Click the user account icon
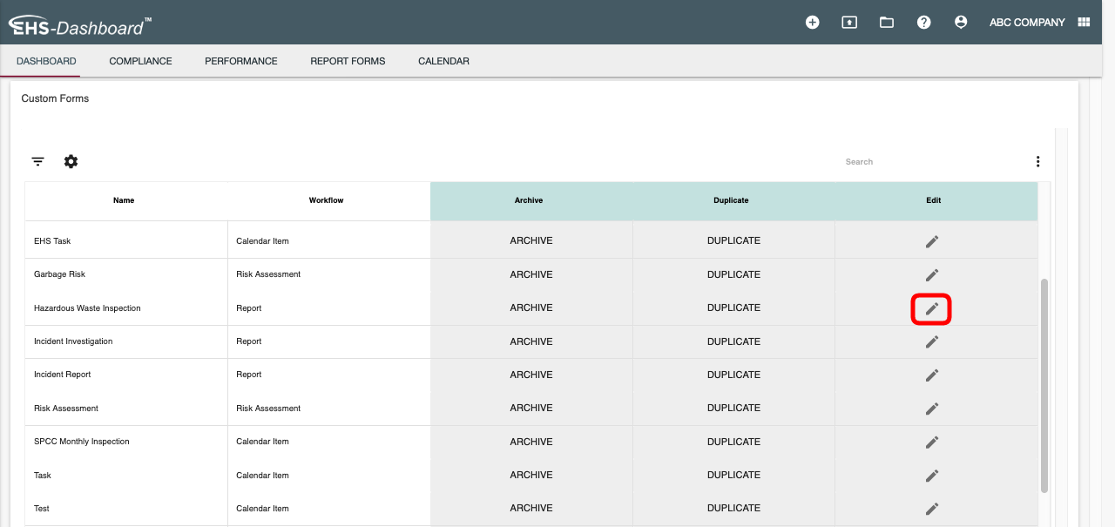 [x=961, y=23]
